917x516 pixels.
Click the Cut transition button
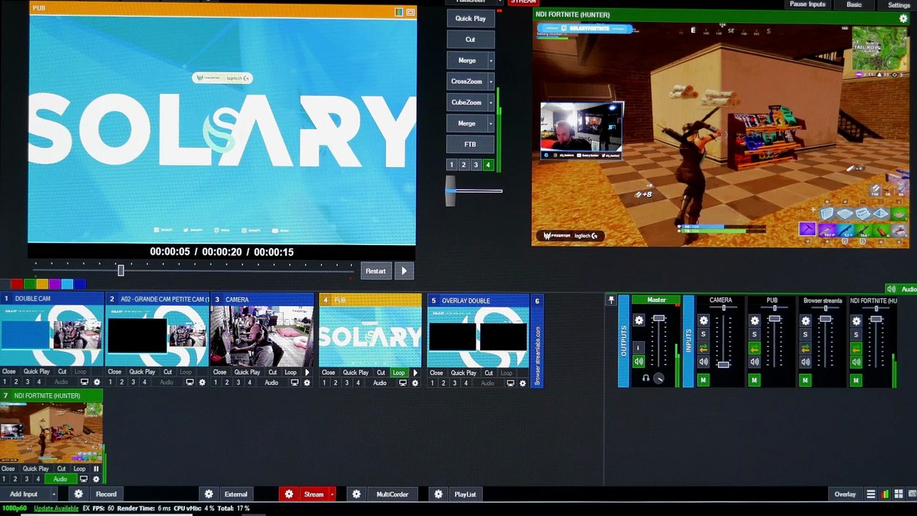[470, 39]
